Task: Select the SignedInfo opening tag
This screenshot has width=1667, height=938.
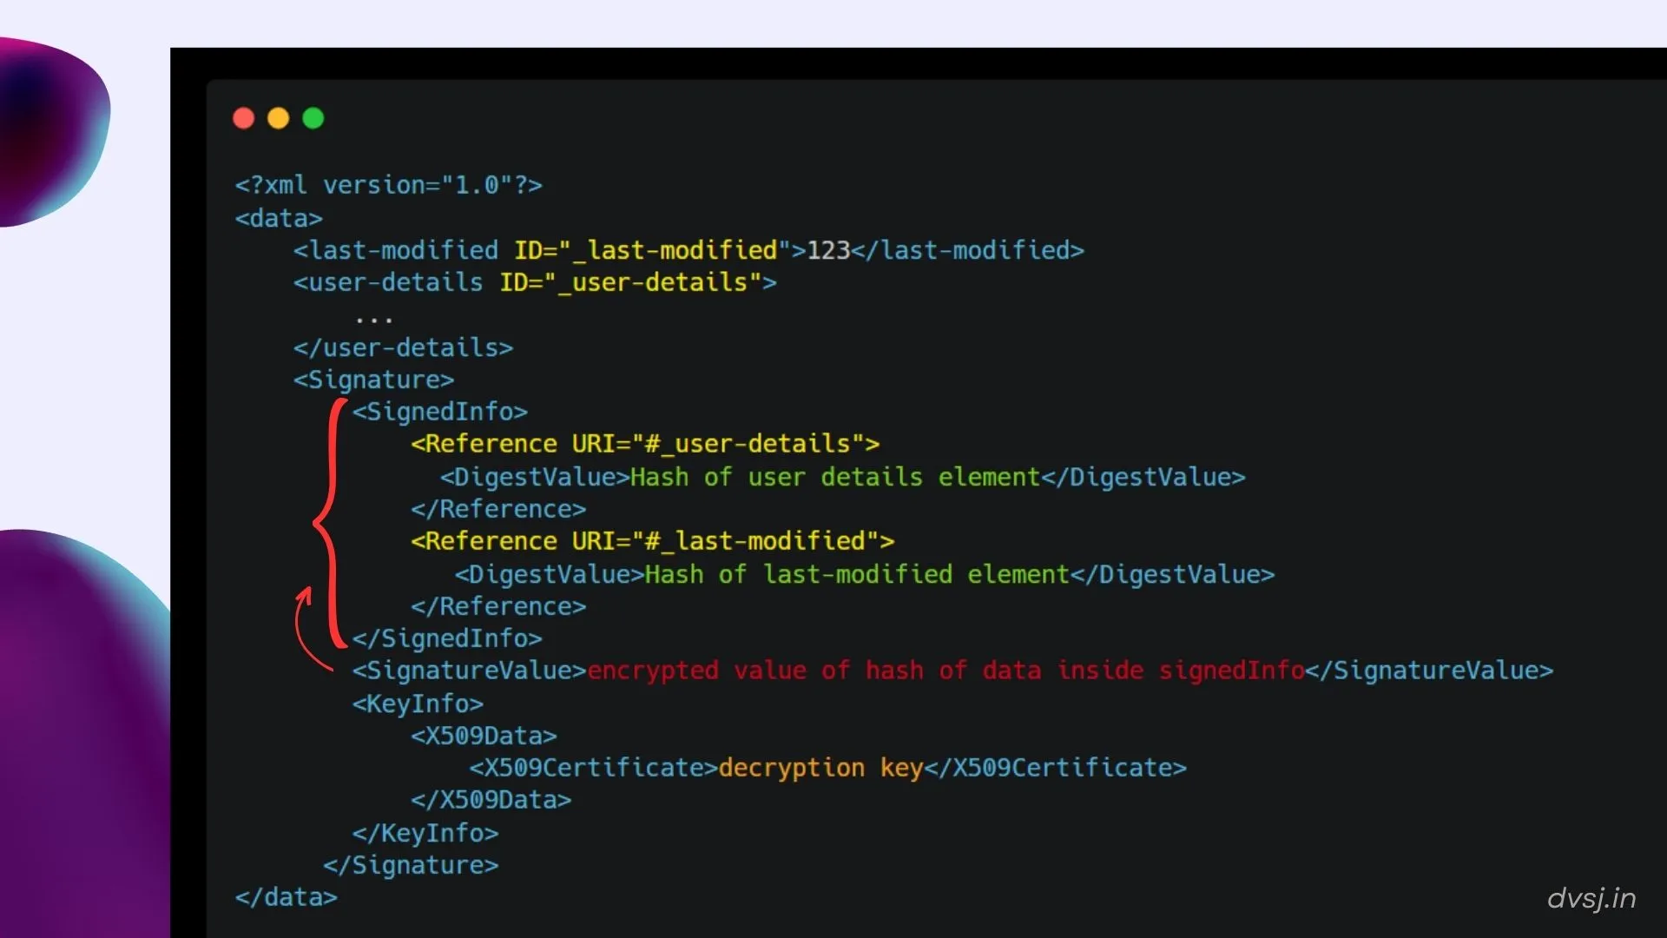Action: [440, 411]
